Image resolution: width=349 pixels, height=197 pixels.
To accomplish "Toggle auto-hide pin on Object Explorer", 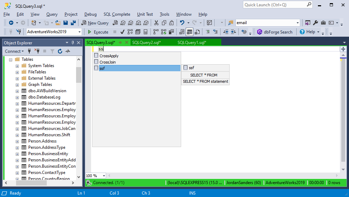I will coord(73,43).
